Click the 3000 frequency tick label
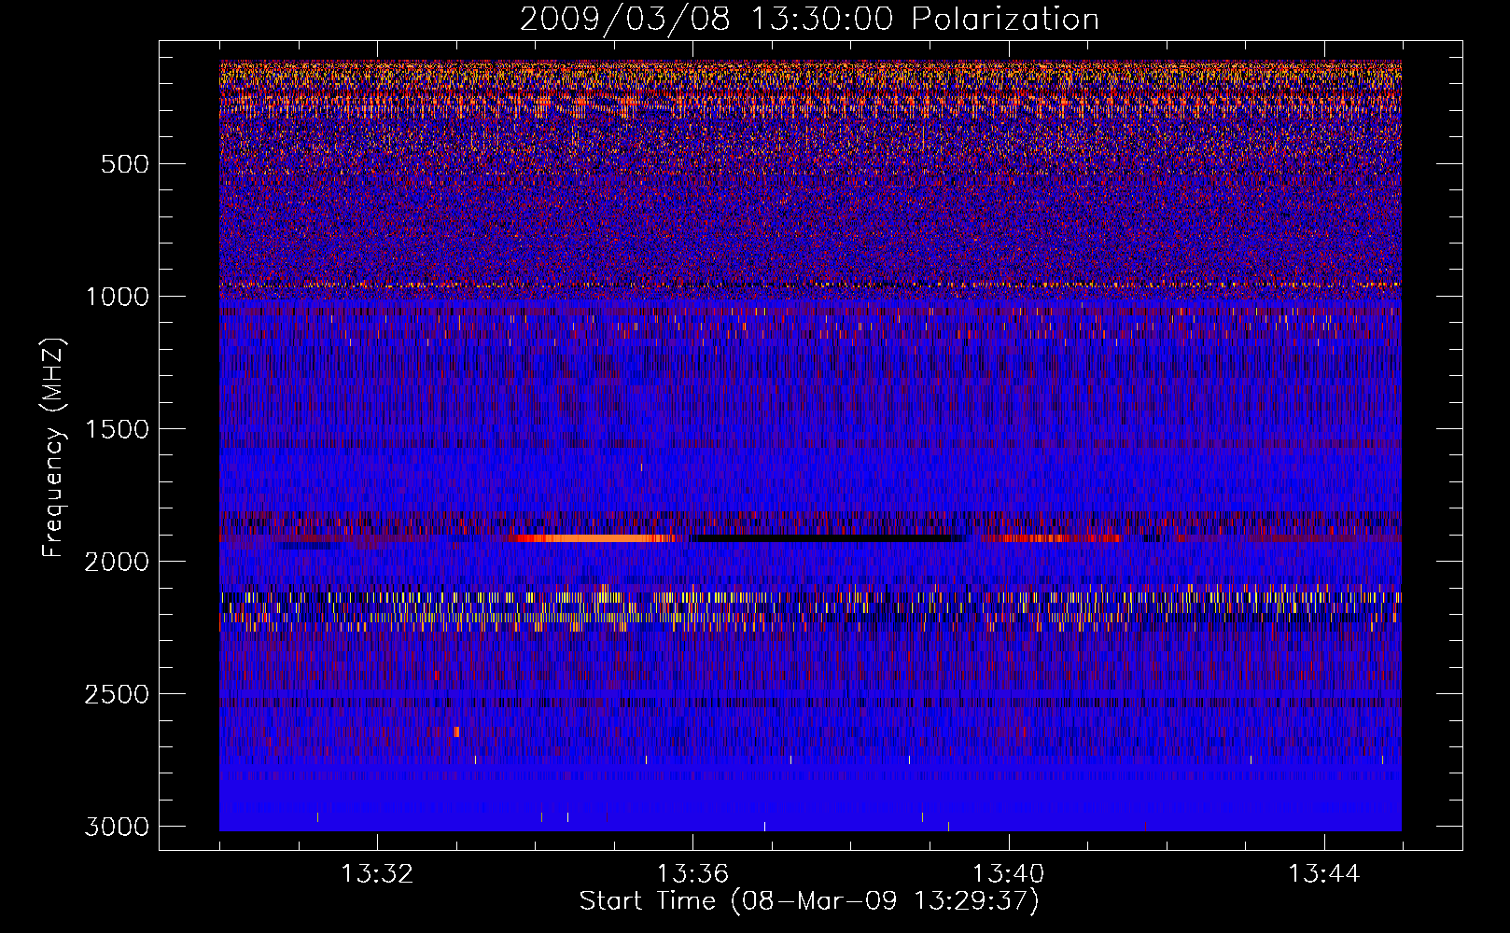The width and height of the screenshot is (1510, 933). point(117,827)
